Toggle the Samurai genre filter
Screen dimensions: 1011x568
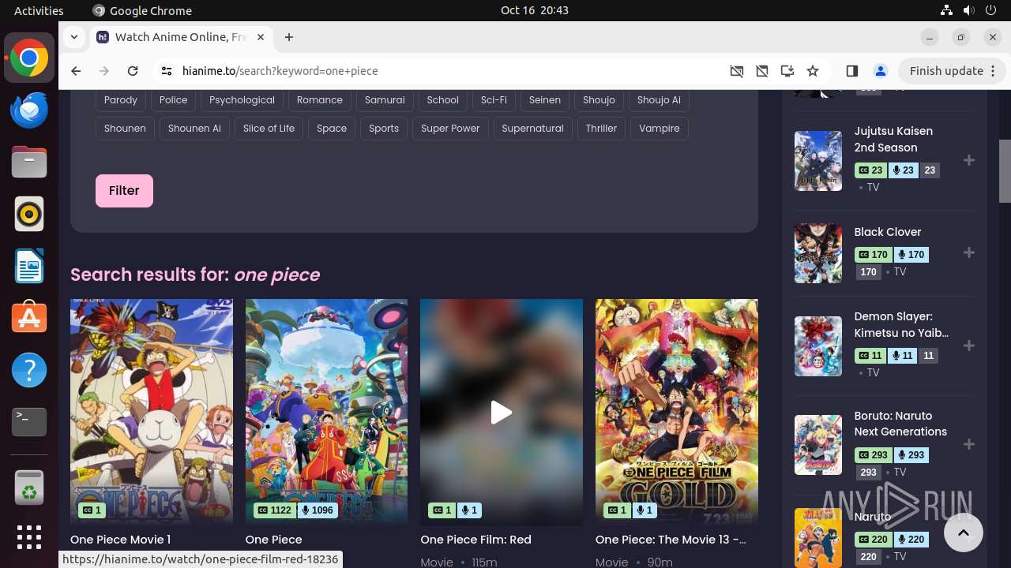pyautogui.click(x=385, y=100)
